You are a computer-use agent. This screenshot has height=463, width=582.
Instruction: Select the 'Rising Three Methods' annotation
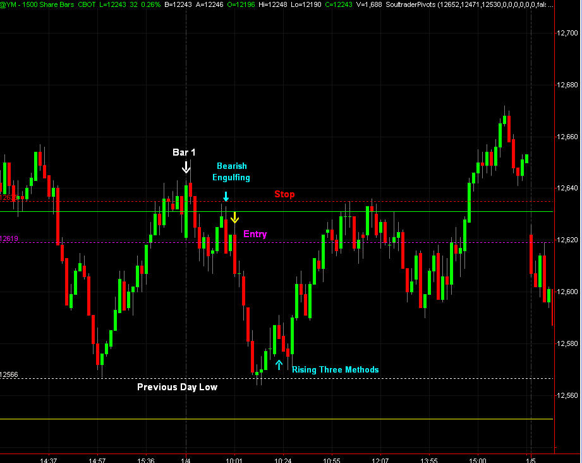coord(335,370)
